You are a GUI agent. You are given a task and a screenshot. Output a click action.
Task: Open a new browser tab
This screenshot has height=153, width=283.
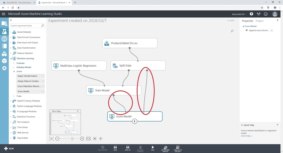[x=75, y=2]
